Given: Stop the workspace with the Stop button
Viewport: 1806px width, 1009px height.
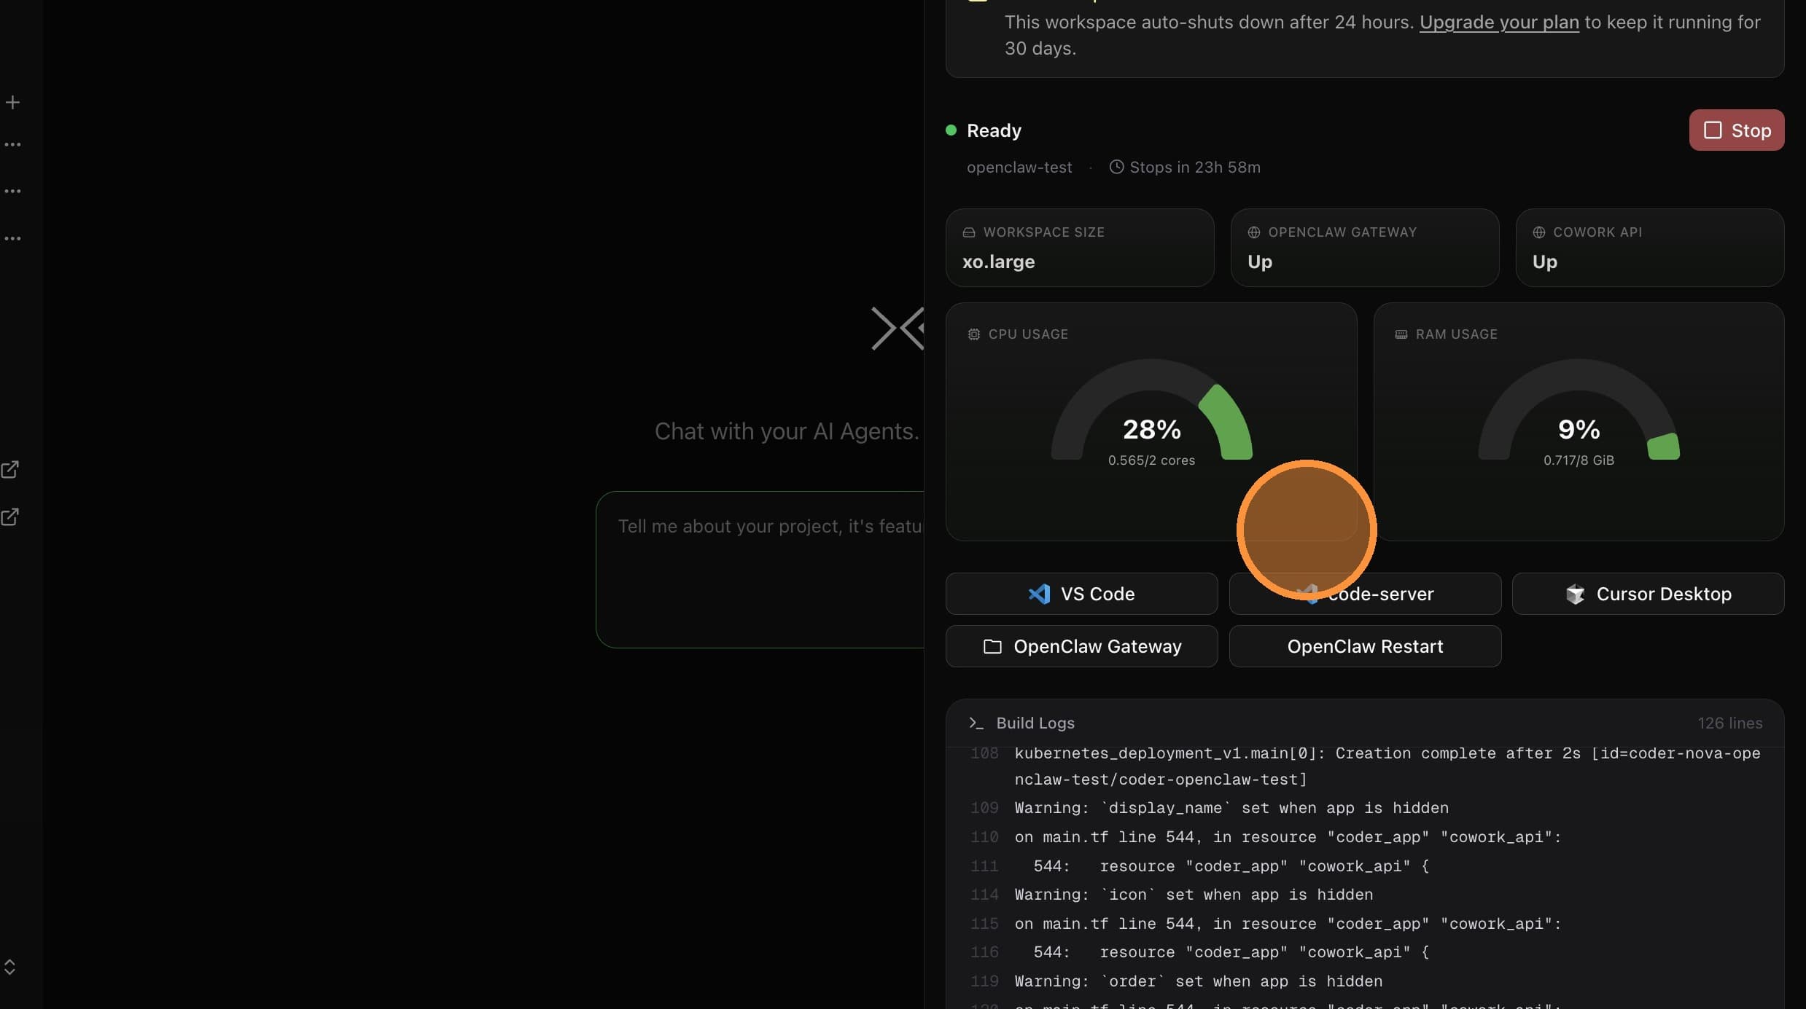Looking at the screenshot, I should click(x=1737, y=130).
